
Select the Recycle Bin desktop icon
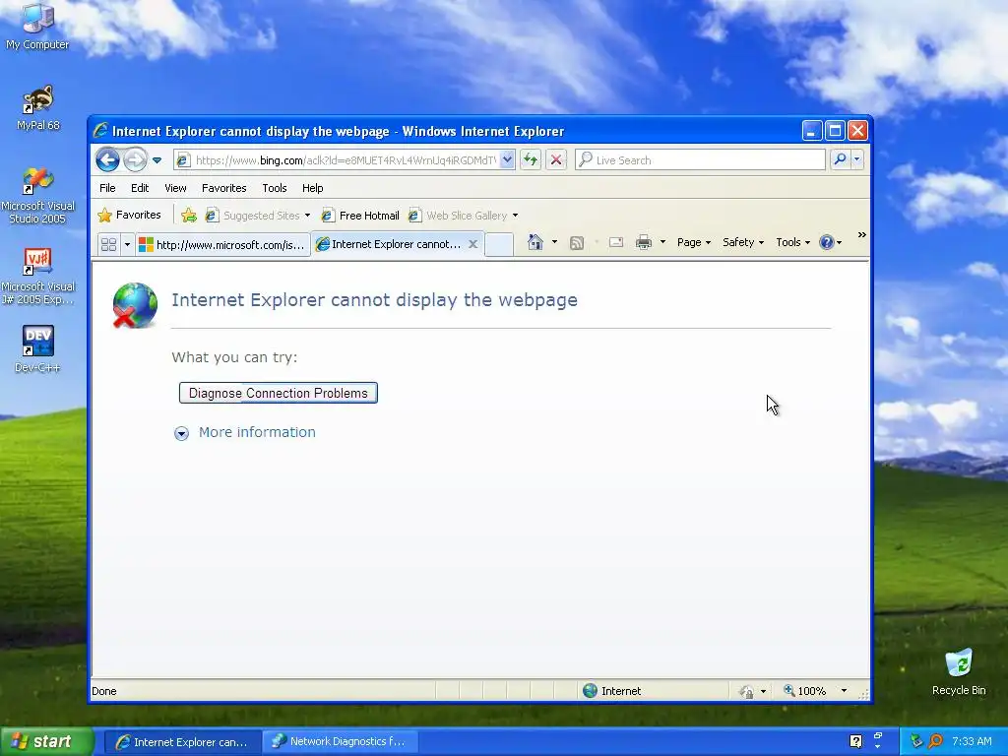959,672
